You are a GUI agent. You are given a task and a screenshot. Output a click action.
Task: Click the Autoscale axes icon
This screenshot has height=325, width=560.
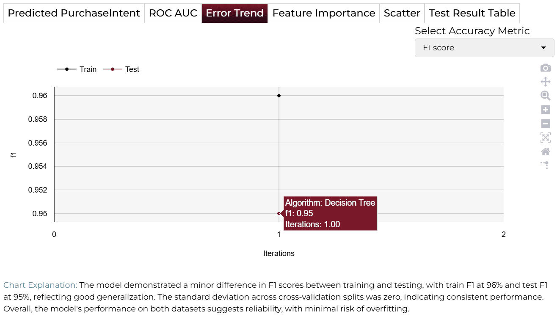tap(546, 138)
